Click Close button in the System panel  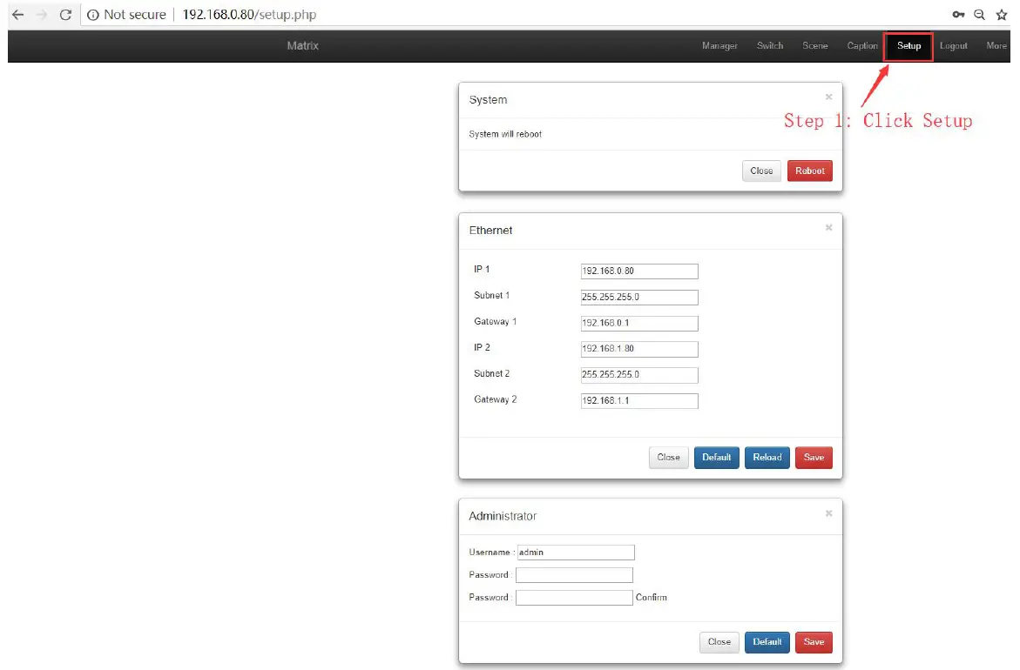pyautogui.click(x=761, y=171)
